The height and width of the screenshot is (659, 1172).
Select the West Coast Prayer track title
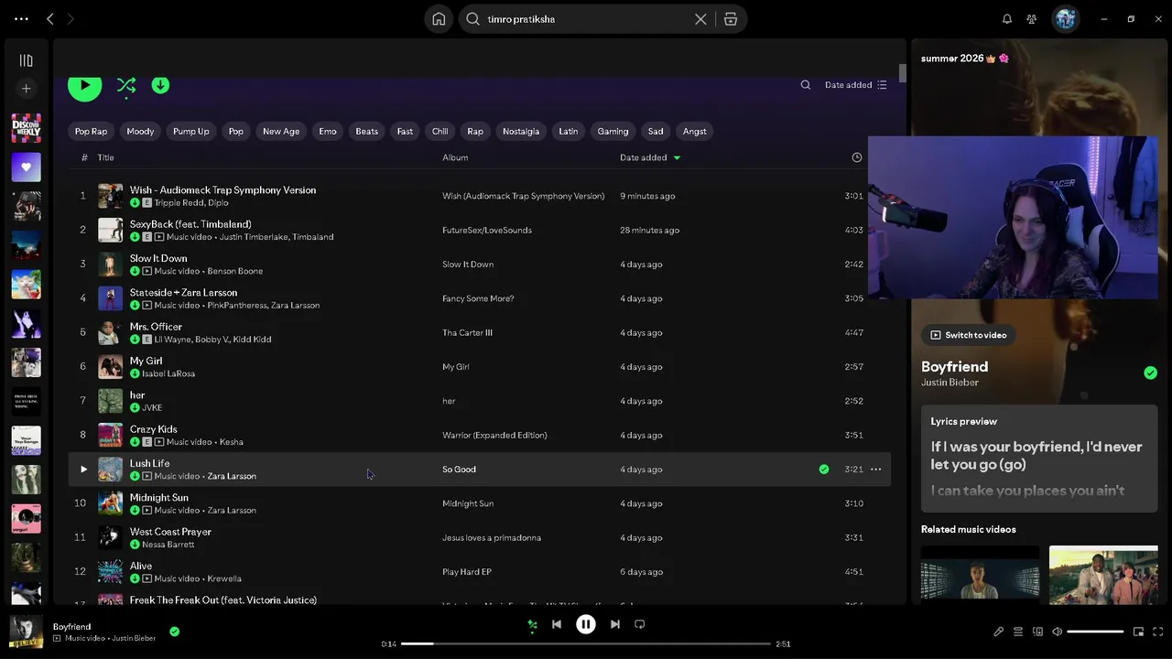tap(170, 532)
